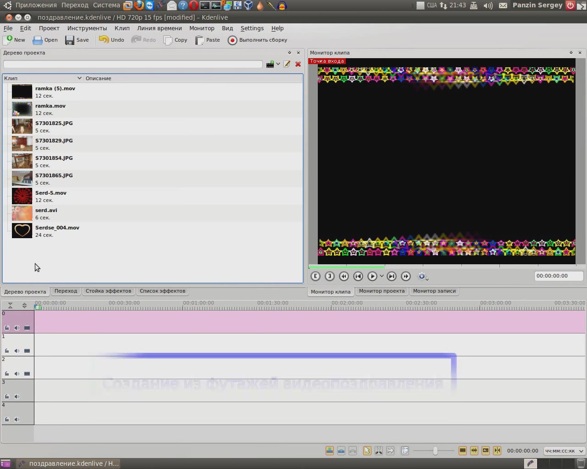
Task: Open the Линия времени menu
Action: pyautogui.click(x=160, y=28)
